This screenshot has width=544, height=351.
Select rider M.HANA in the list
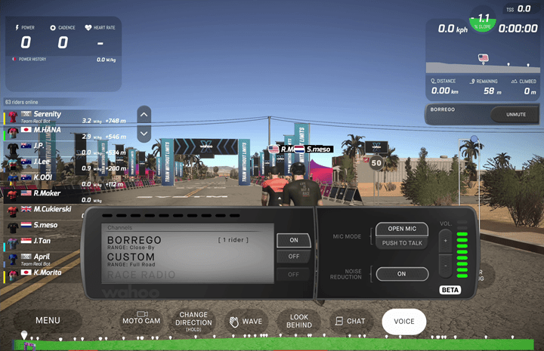click(66, 133)
